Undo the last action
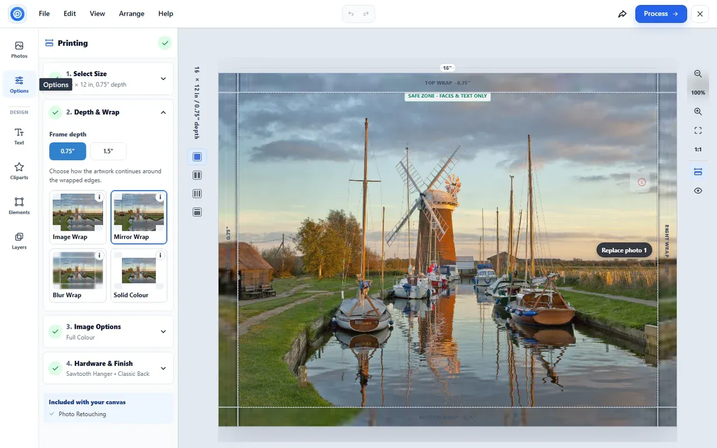This screenshot has height=448, width=717. click(351, 14)
